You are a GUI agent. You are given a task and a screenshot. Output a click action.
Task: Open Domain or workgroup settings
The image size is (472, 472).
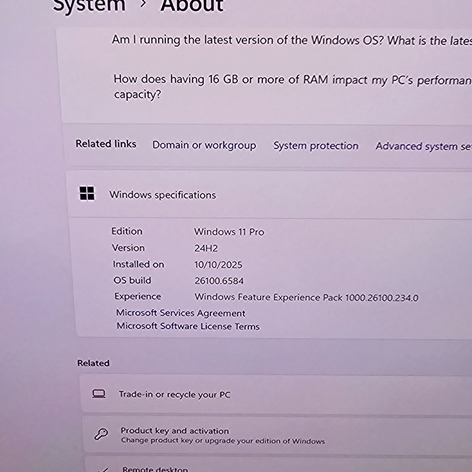[x=204, y=145]
